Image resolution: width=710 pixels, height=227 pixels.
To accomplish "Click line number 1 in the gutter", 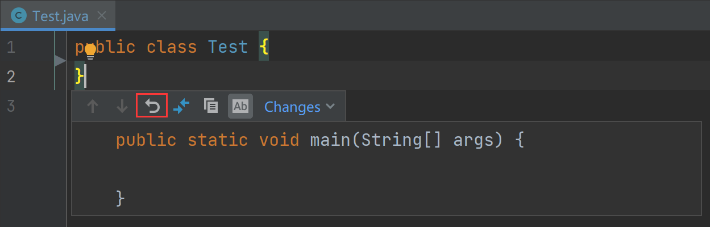I will [11, 47].
